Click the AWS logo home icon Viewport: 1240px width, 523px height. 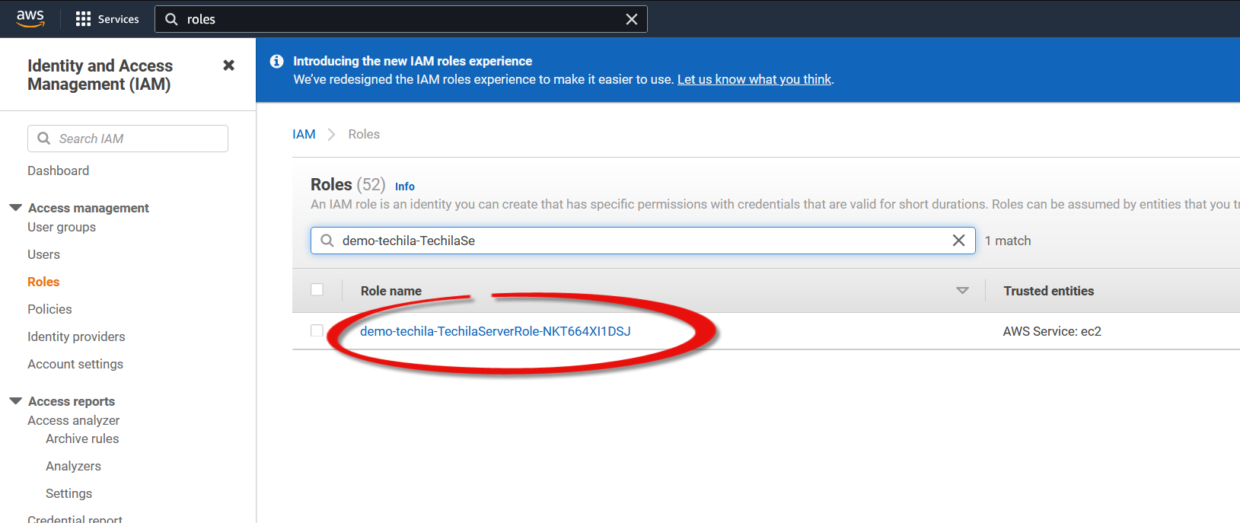[x=30, y=18]
